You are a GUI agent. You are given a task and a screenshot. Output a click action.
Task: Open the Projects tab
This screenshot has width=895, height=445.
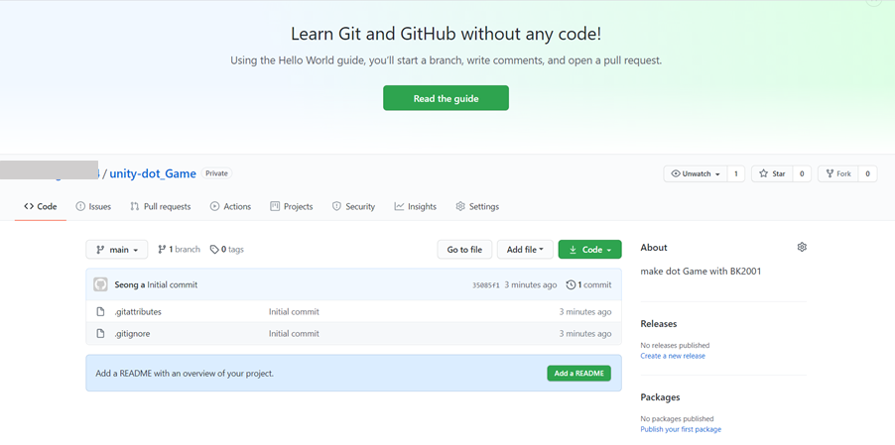pyautogui.click(x=292, y=206)
